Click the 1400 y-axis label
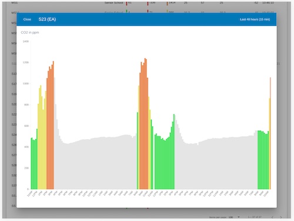This screenshot has height=221, width=294. click(26, 41)
